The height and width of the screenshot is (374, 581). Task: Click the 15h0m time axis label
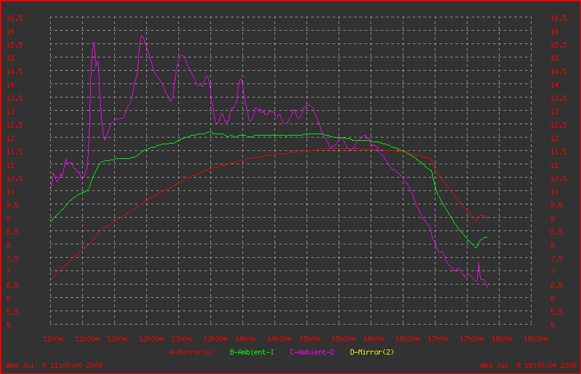309,339
